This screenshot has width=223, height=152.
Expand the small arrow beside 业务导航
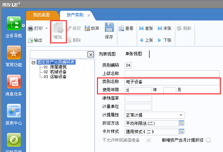pyautogui.click(x=23, y=26)
